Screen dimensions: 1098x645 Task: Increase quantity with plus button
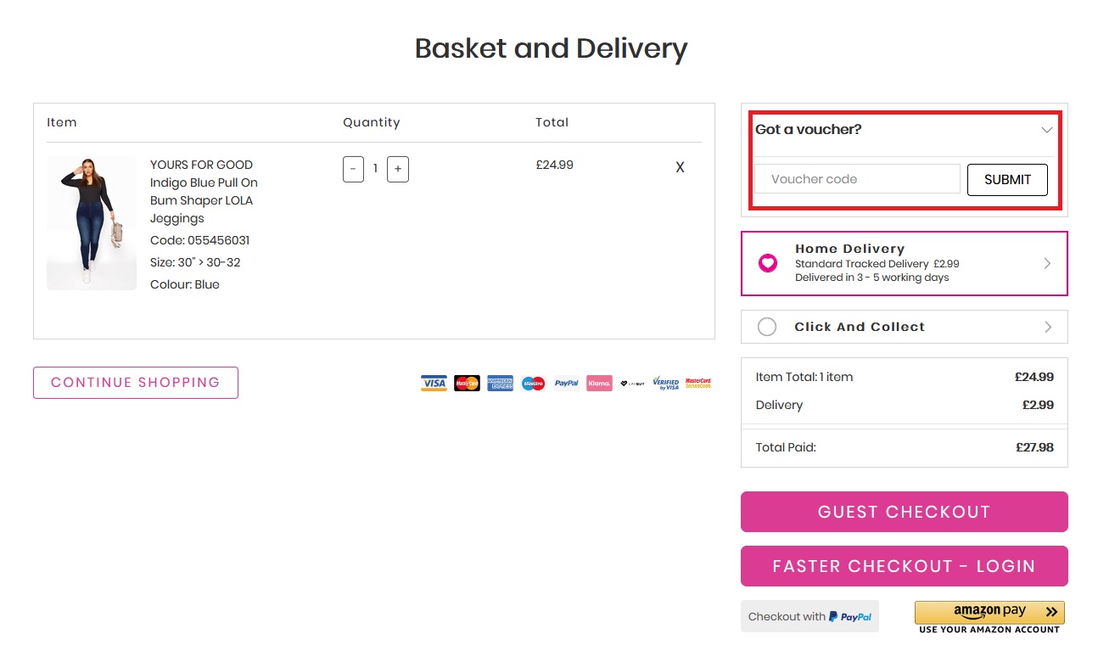398,169
